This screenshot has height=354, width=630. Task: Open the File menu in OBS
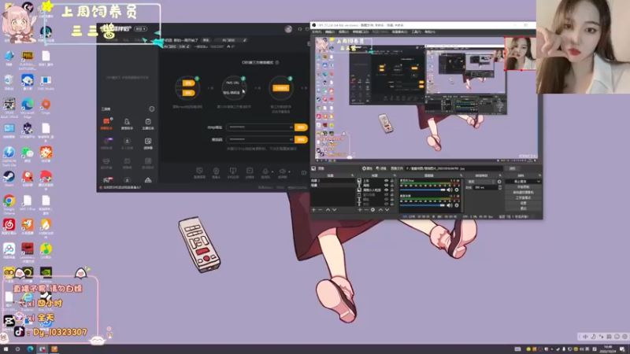pos(317,31)
